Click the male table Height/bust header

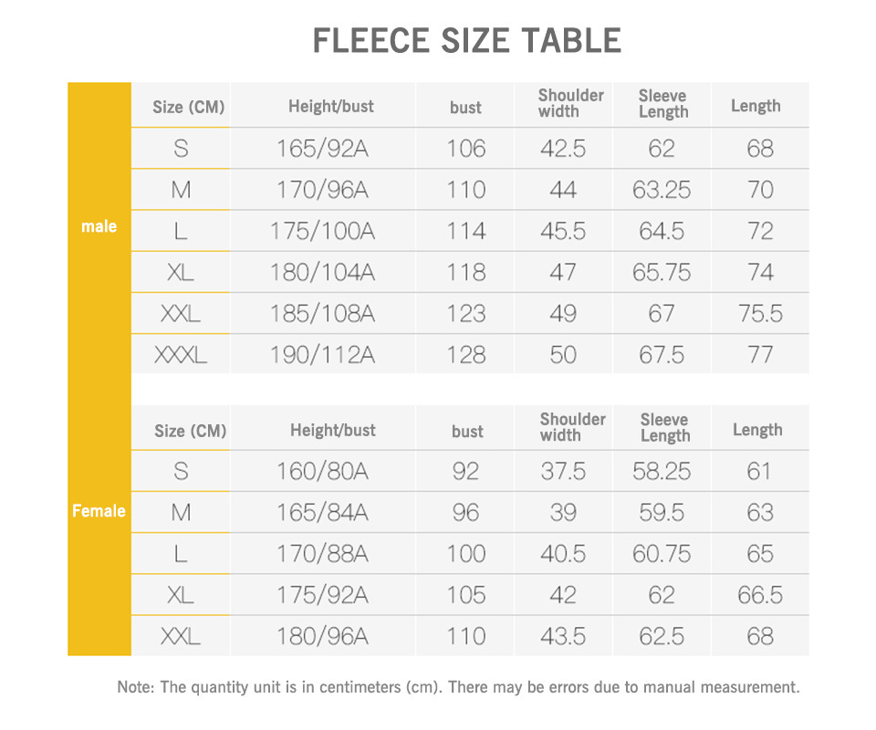tap(330, 106)
